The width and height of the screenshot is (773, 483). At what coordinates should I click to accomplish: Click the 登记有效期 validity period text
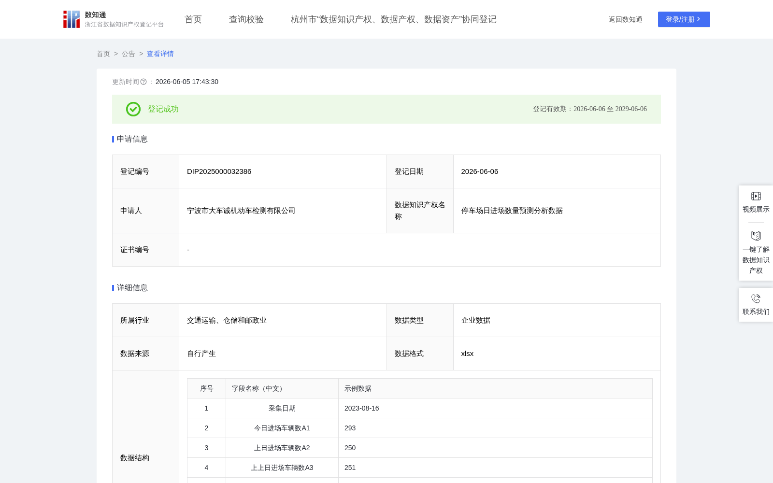(x=590, y=109)
